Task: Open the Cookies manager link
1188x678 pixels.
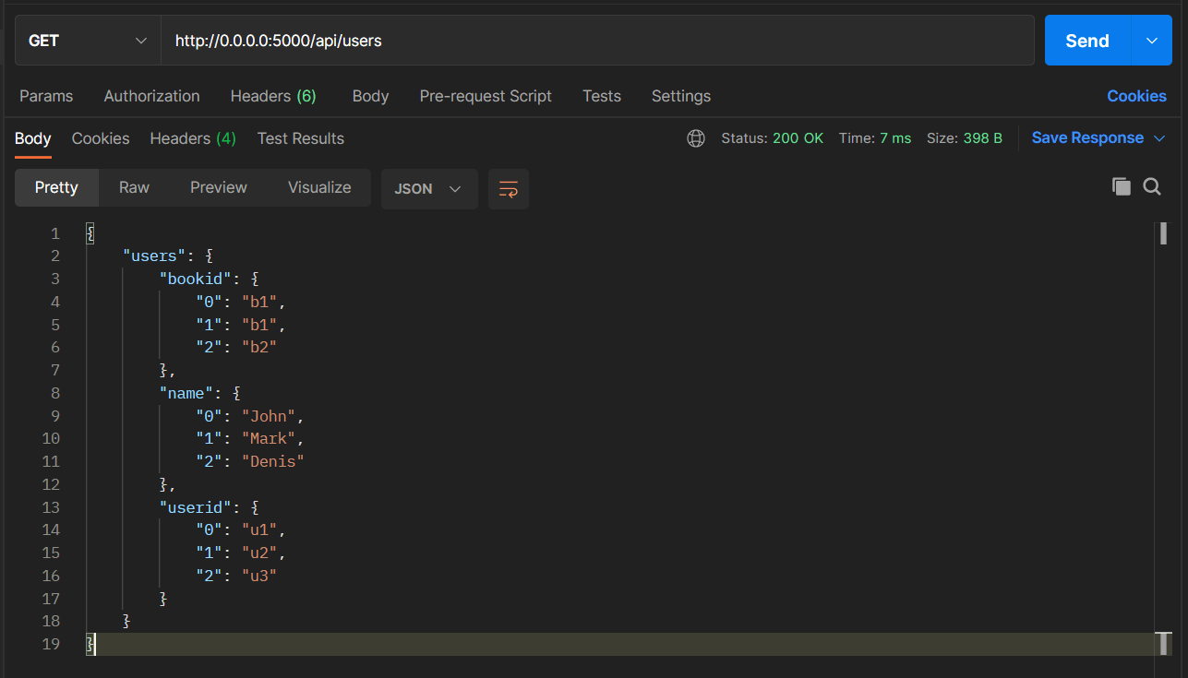Action: point(1136,96)
